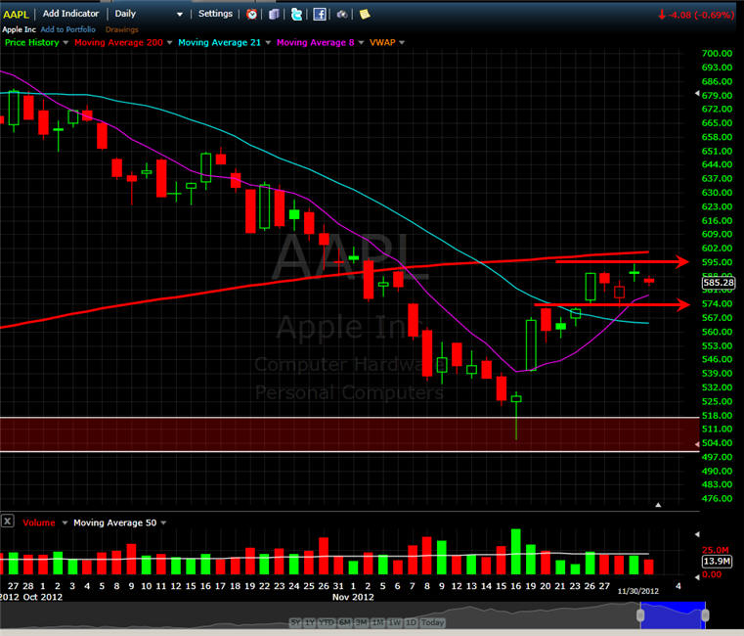Screen dimensions: 744x636
Task: Grab the left handle of range slider
Action: pyautogui.click(x=640, y=615)
